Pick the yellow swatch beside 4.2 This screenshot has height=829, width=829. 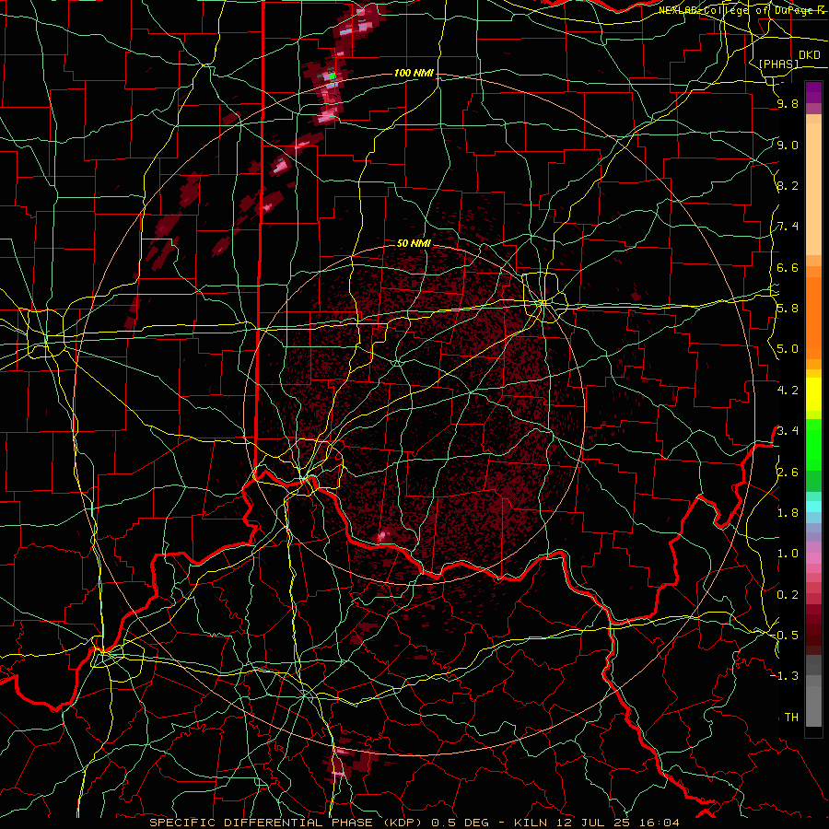(x=813, y=394)
